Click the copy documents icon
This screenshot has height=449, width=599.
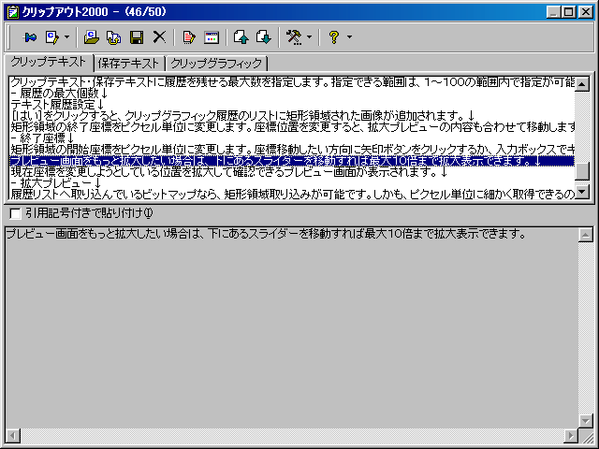(114, 37)
